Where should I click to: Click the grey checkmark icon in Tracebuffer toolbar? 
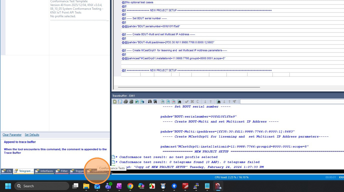[x=186, y=102]
